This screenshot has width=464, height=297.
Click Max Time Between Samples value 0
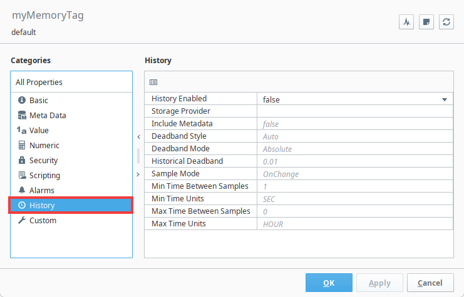click(x=355, y=211)
